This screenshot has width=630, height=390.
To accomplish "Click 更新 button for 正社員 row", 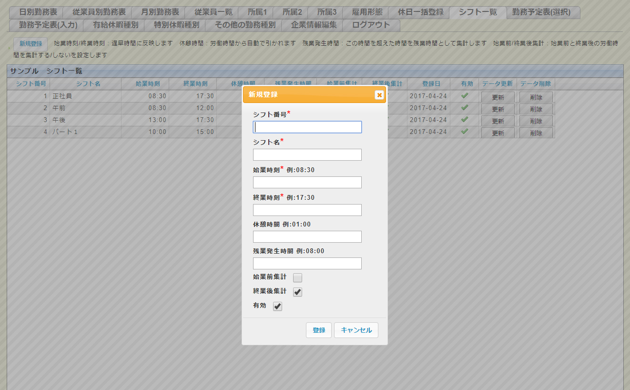I will (x=498, y=97).
